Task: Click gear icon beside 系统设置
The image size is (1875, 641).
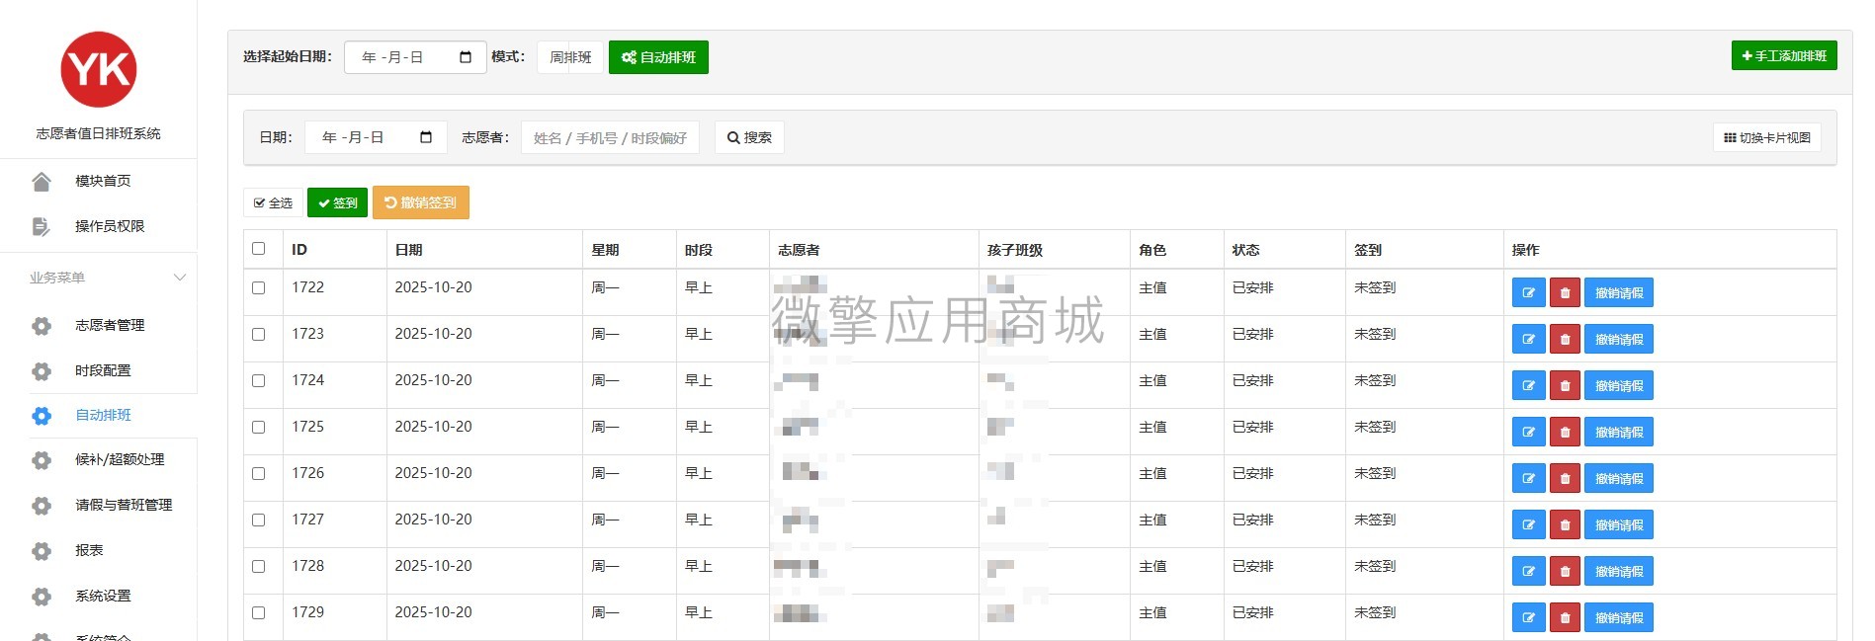Action: (42, 596)
